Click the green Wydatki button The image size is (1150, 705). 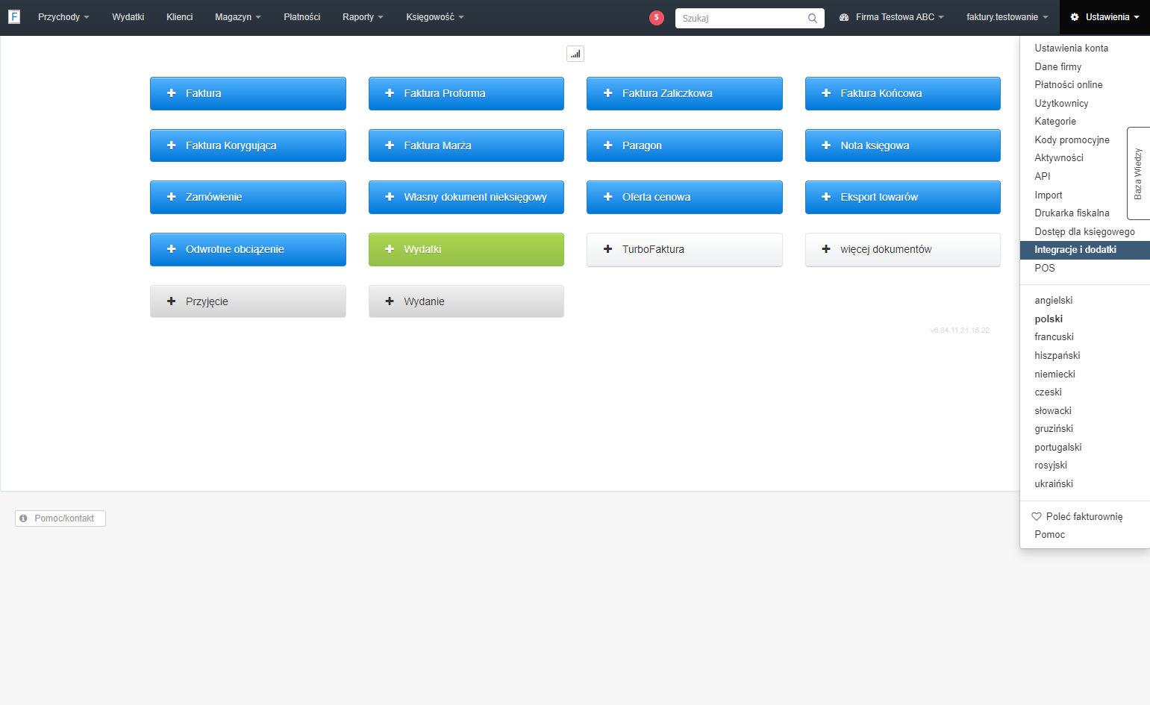tap(466, 249)
